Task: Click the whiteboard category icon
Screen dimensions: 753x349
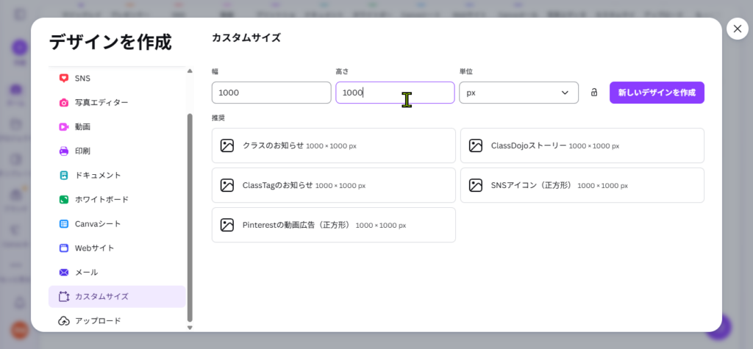Action: coord(64,199)
